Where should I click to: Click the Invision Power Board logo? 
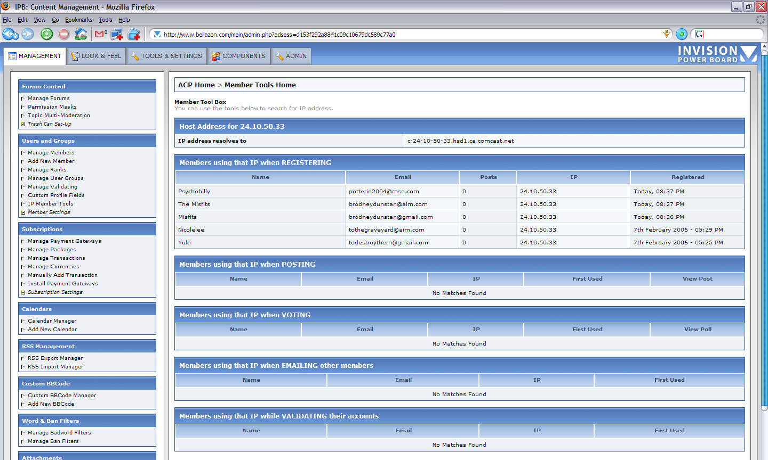(717, 54)
